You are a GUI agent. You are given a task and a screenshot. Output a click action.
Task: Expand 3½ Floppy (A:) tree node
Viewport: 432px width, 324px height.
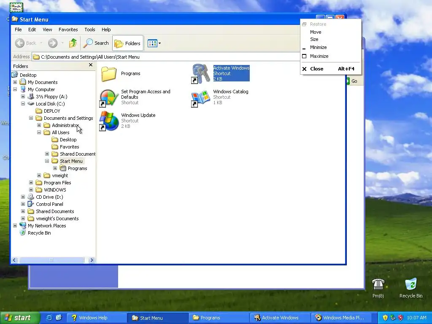(x=23, y=97)
